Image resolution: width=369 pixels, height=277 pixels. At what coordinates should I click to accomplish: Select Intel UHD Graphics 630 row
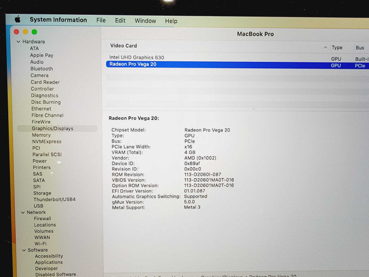point(237,58)
